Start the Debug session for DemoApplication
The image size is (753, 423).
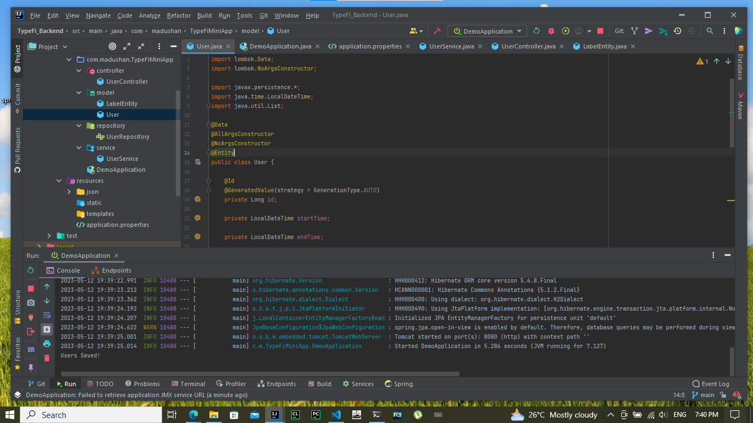[x=551, y=31]
